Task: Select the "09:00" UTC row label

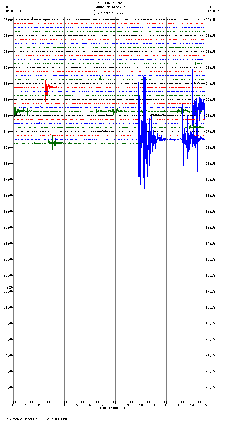Action: coord(8,52)
